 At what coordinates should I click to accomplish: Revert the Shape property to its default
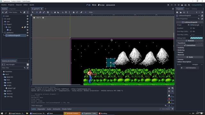pyautogui.click(x=189, y=25)
